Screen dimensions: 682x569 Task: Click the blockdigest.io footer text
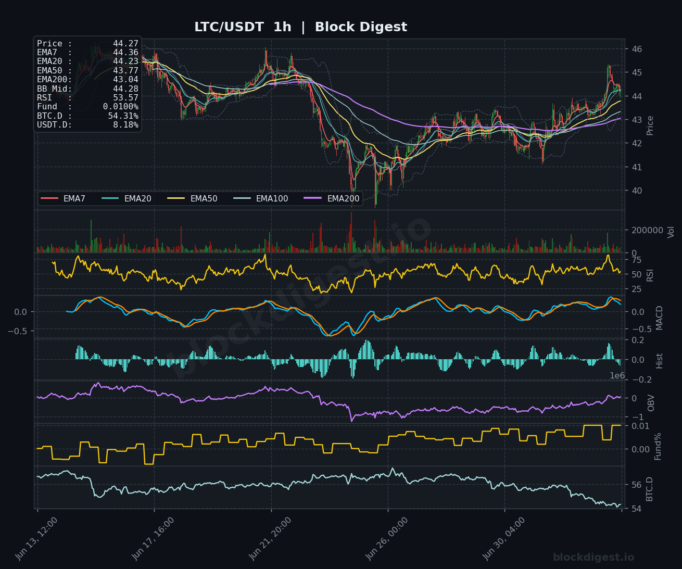coord(593,558)
